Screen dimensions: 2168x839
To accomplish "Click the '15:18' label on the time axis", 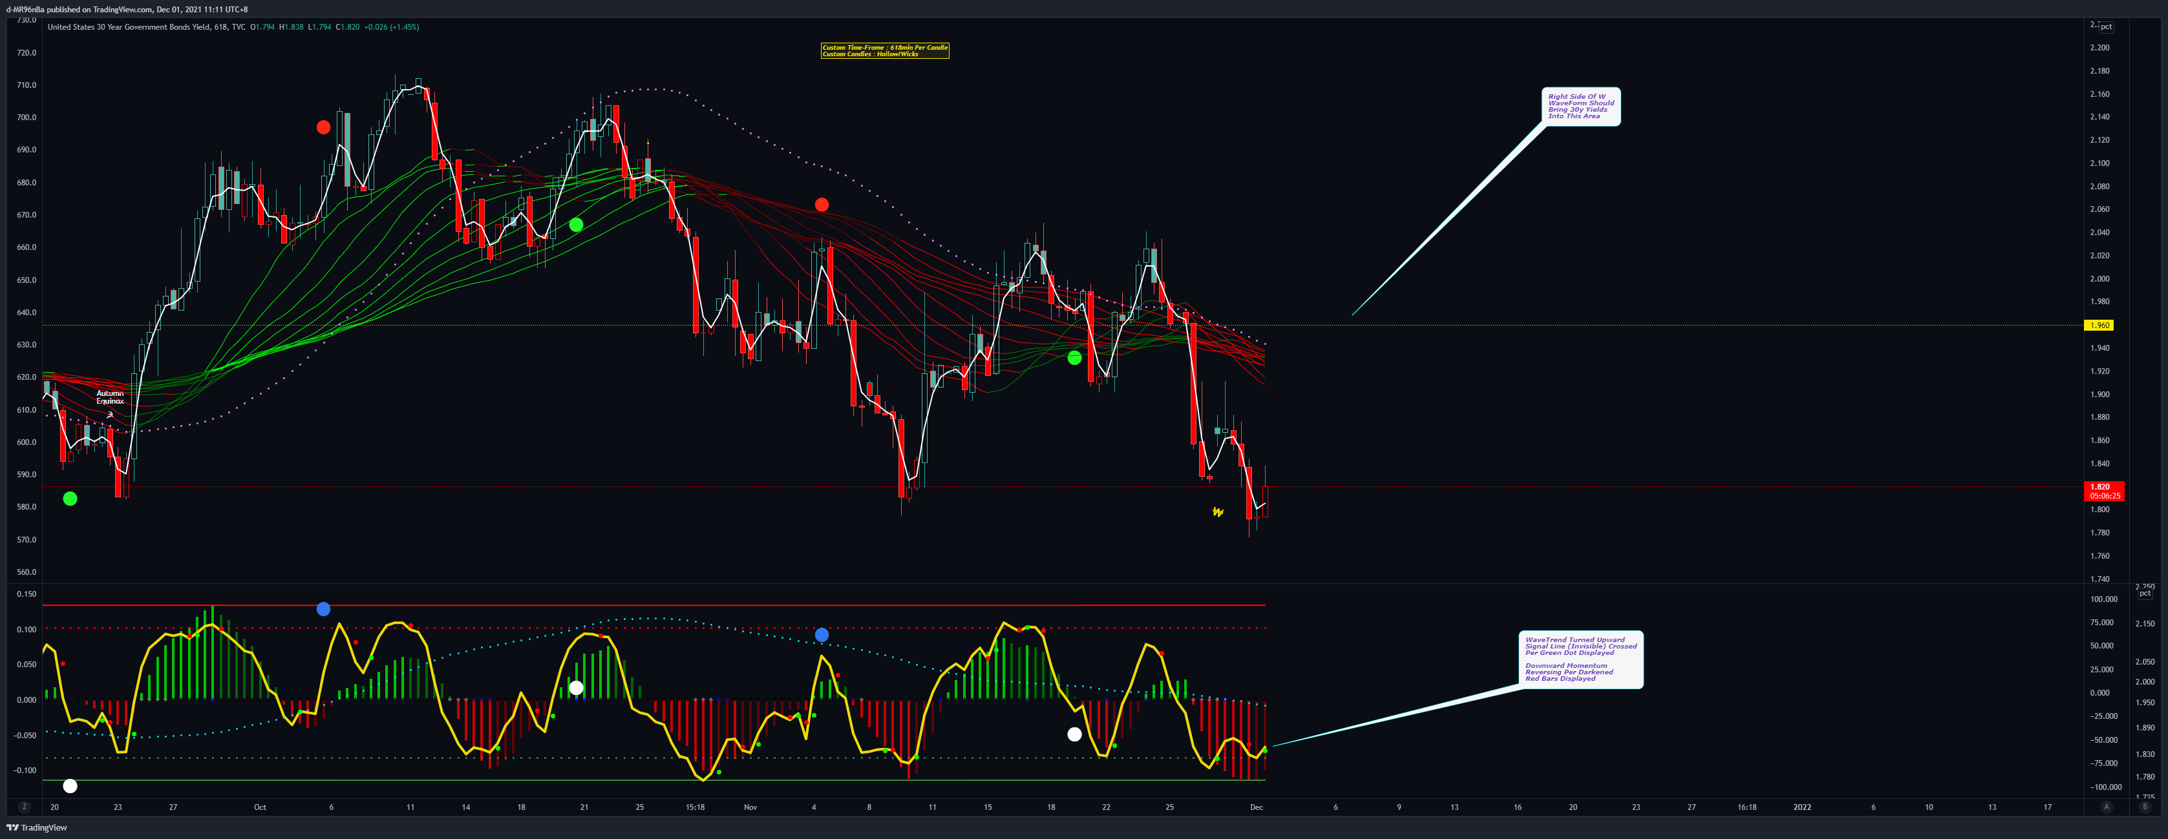I will 695,807.
